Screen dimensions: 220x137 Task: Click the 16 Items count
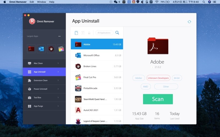click(157, 114)
